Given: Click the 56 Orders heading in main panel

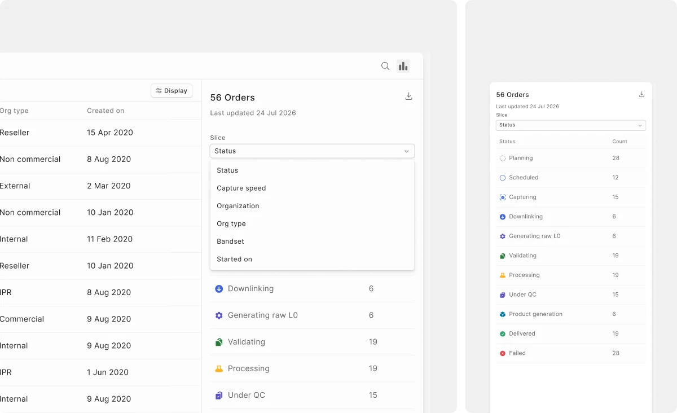Looking at the screenshot, I should coord(232,98).
